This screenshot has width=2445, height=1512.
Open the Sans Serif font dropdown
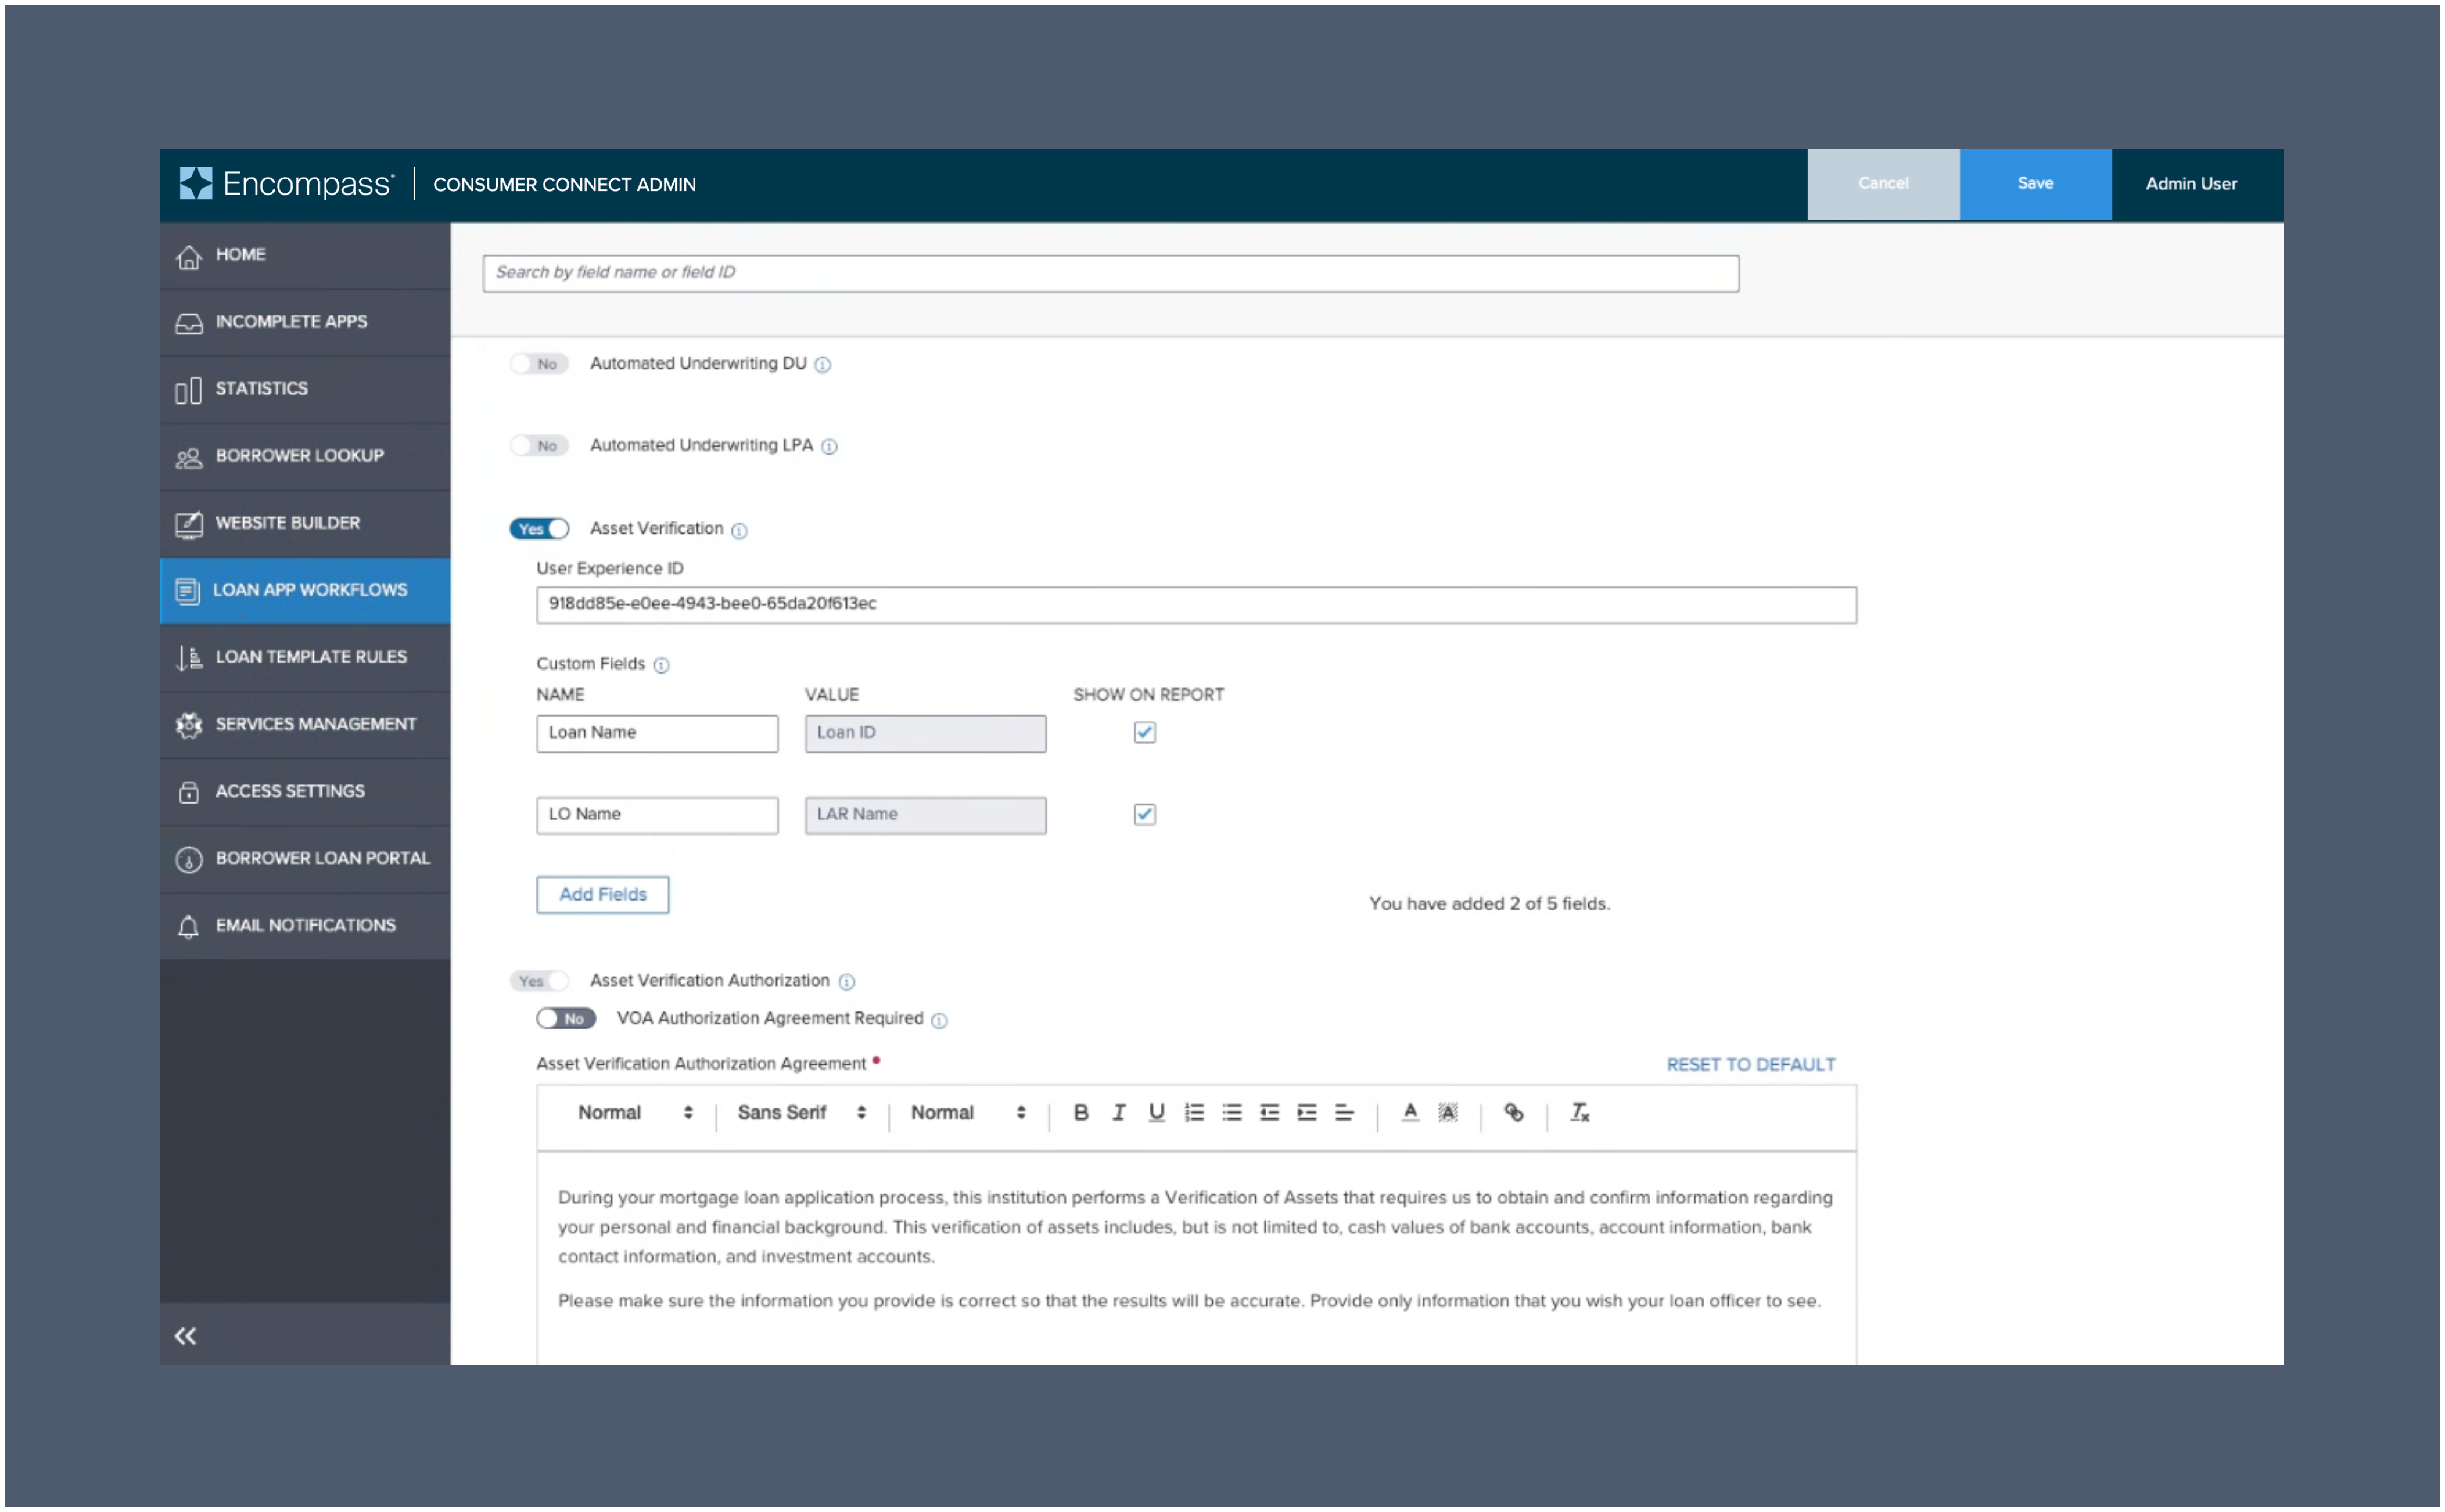tap(800, 1112)
